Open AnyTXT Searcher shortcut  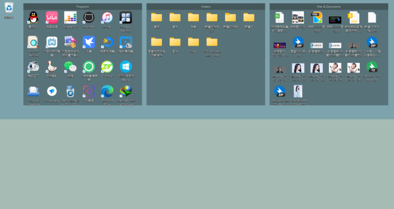pyautogui.click(x=33, y=42)
